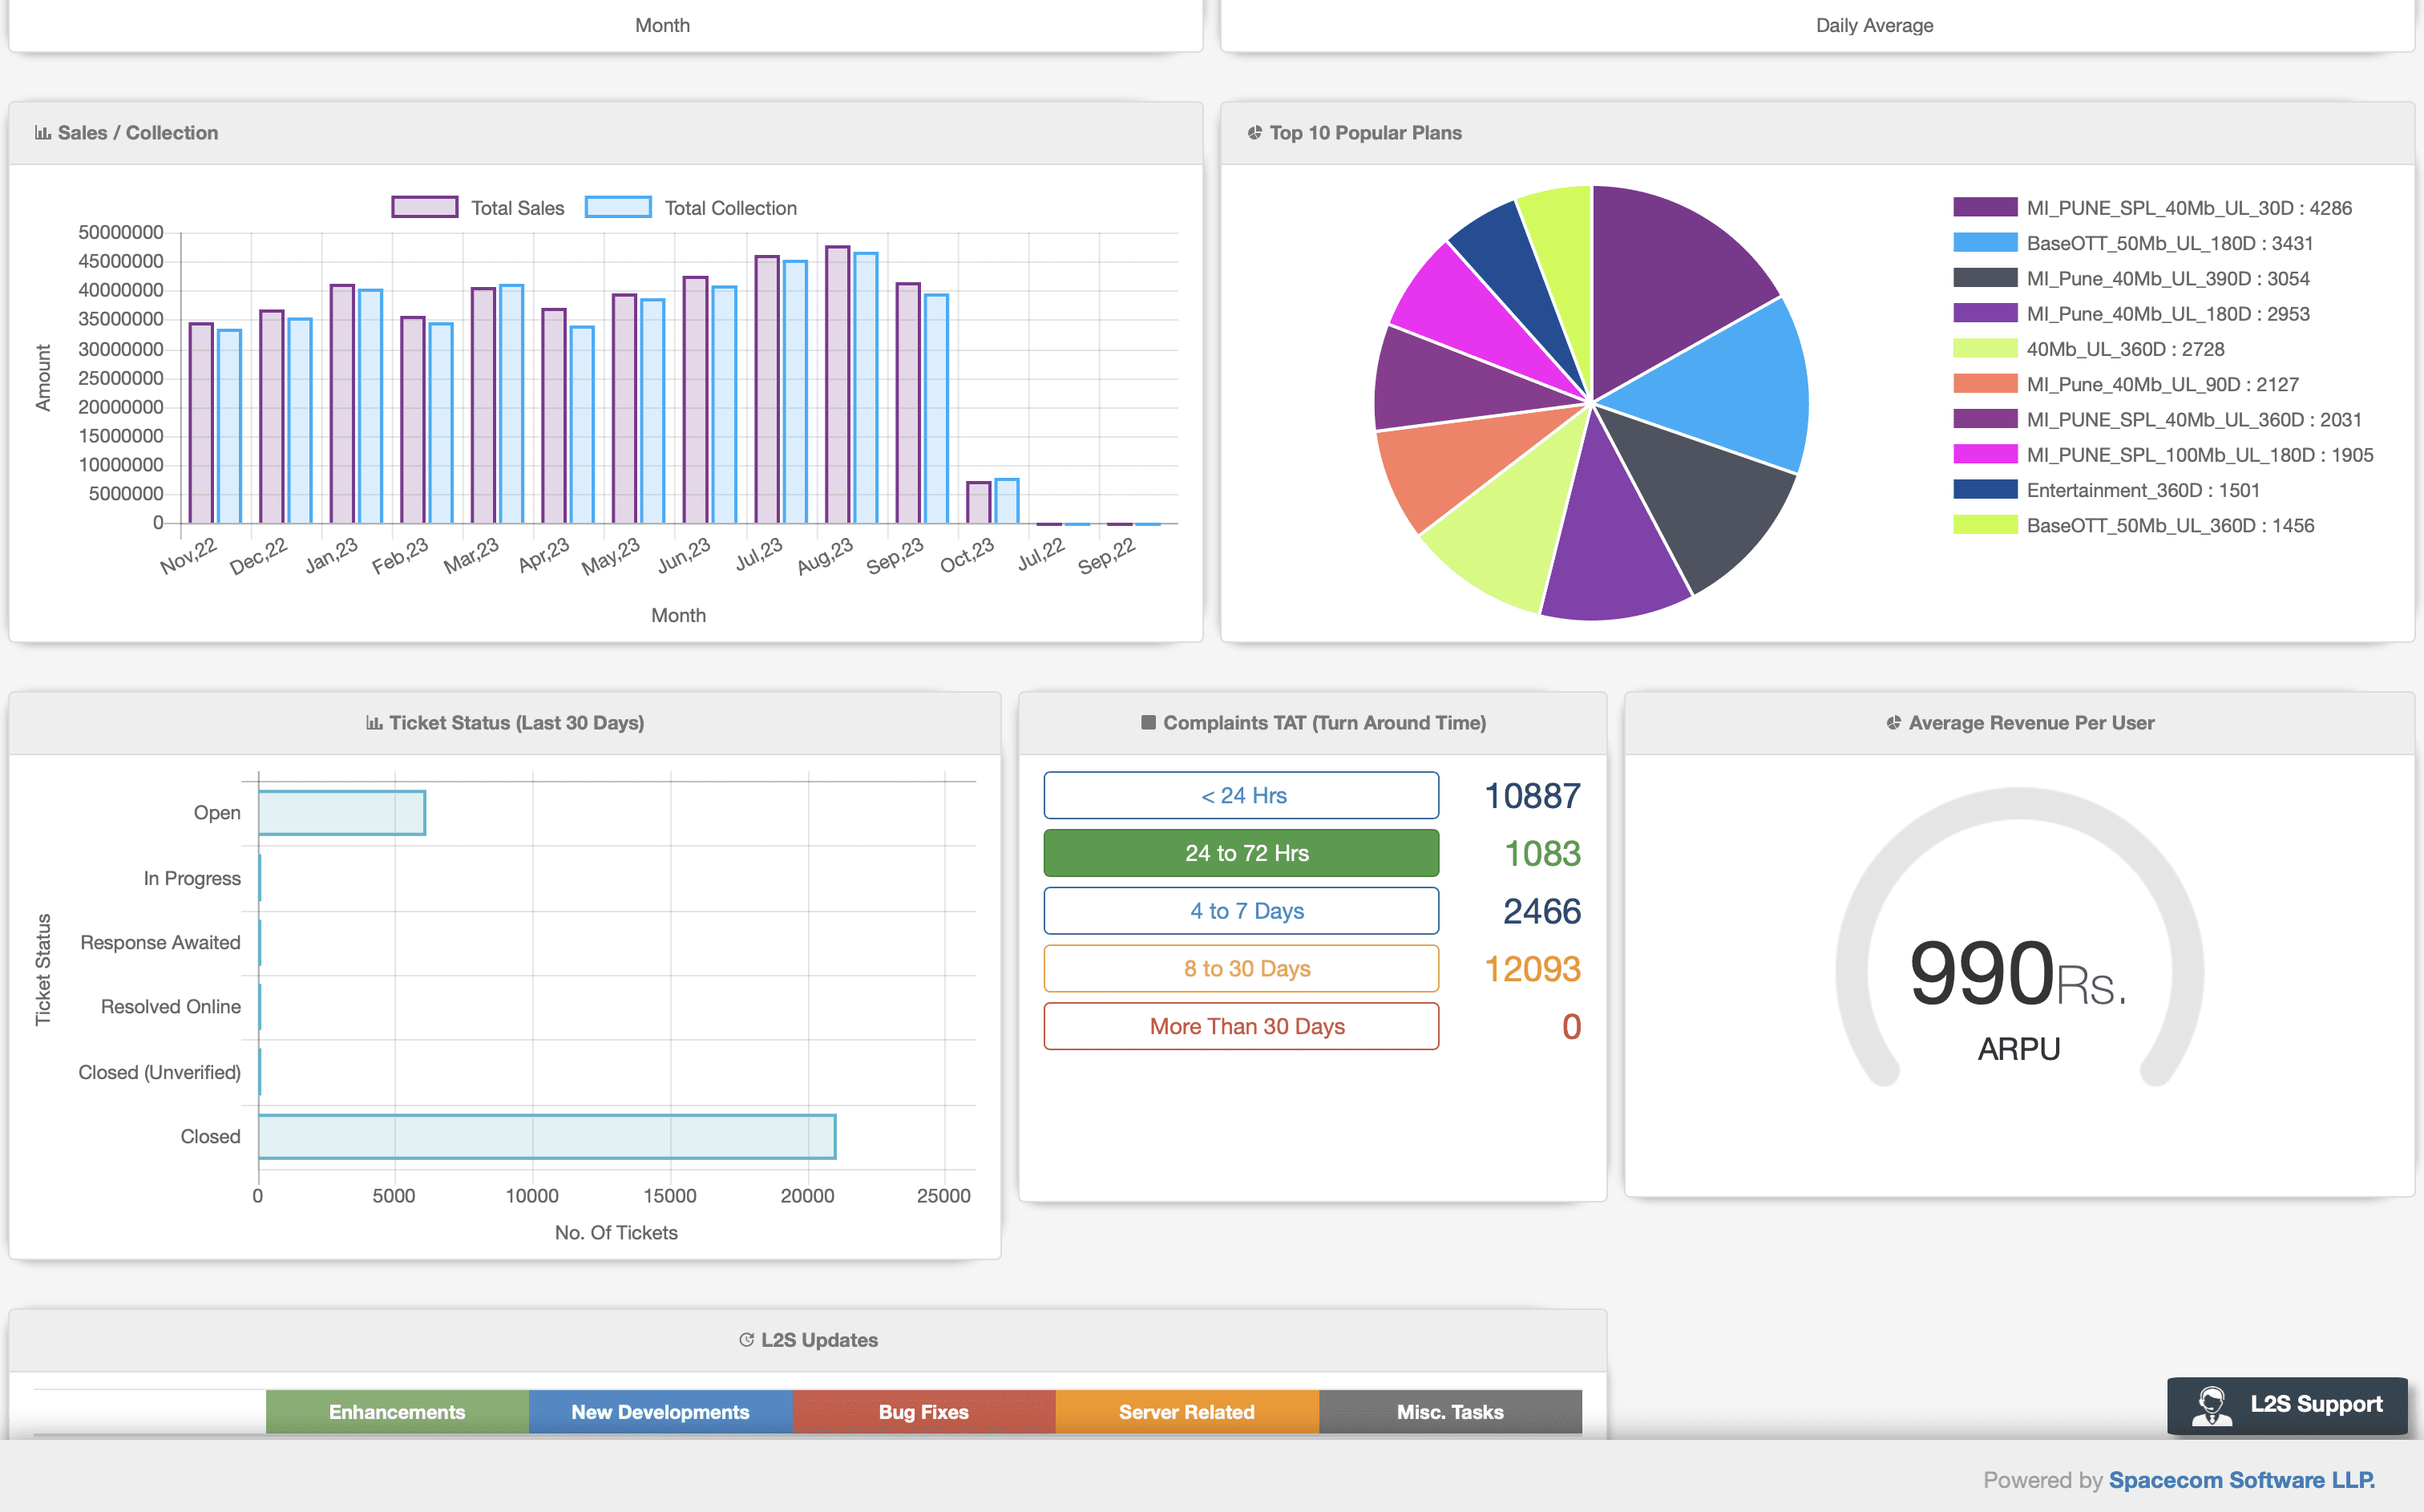
Task: Hide the MI_PUNE_SPL_40Mb_UL_360D legend entry
Action: coord(2157,420)
